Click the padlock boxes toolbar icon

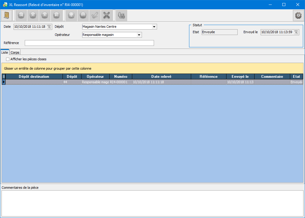(x=121, y=15)
